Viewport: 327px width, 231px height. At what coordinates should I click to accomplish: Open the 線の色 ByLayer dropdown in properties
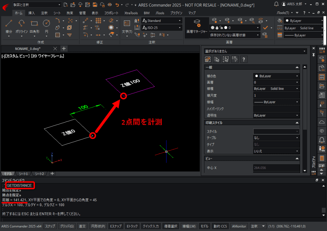(276, 76)
